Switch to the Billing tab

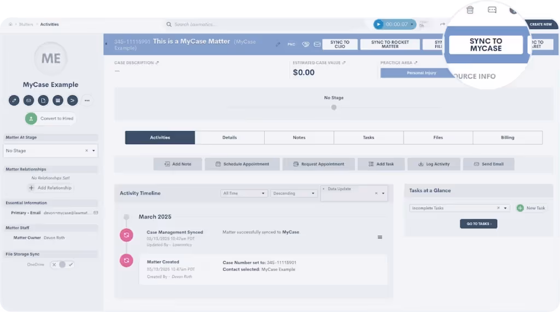[x=507, y=138]
